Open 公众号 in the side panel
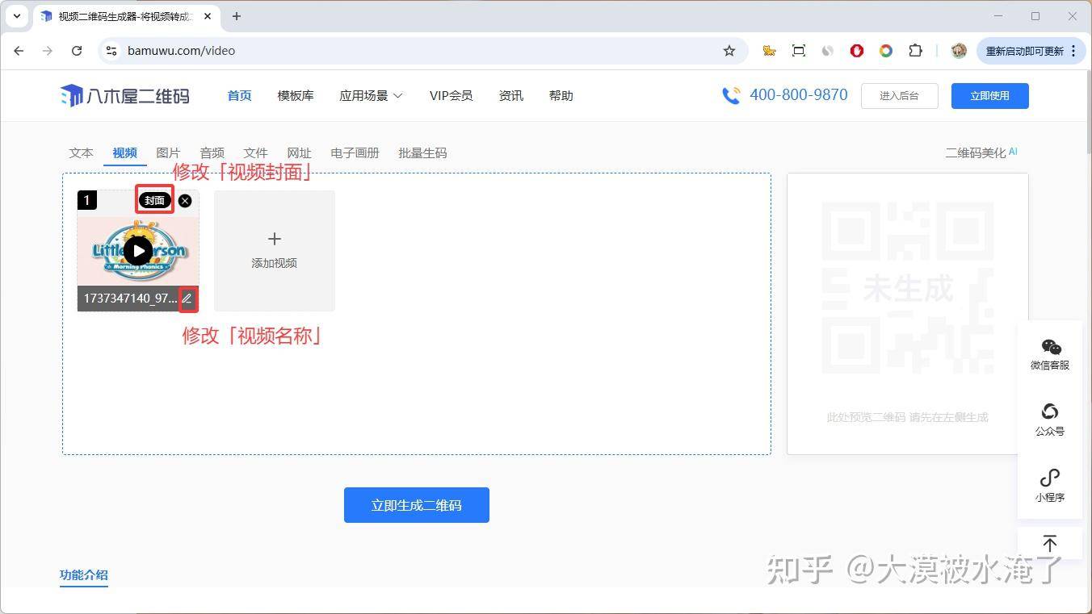This screenshot has height=614, width=1092. pyautogui.click(x=1050, y=420)
